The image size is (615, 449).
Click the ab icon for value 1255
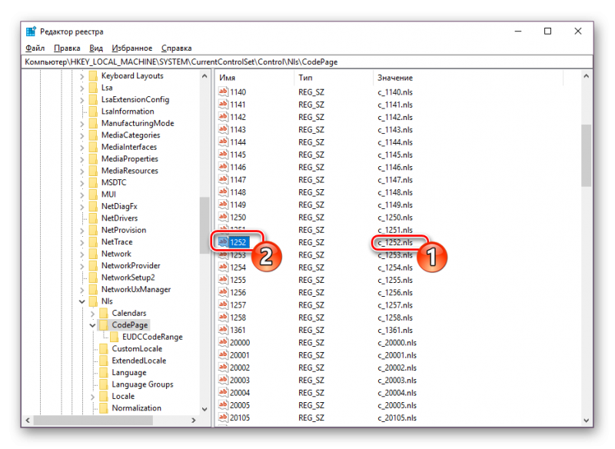[223, 280]
